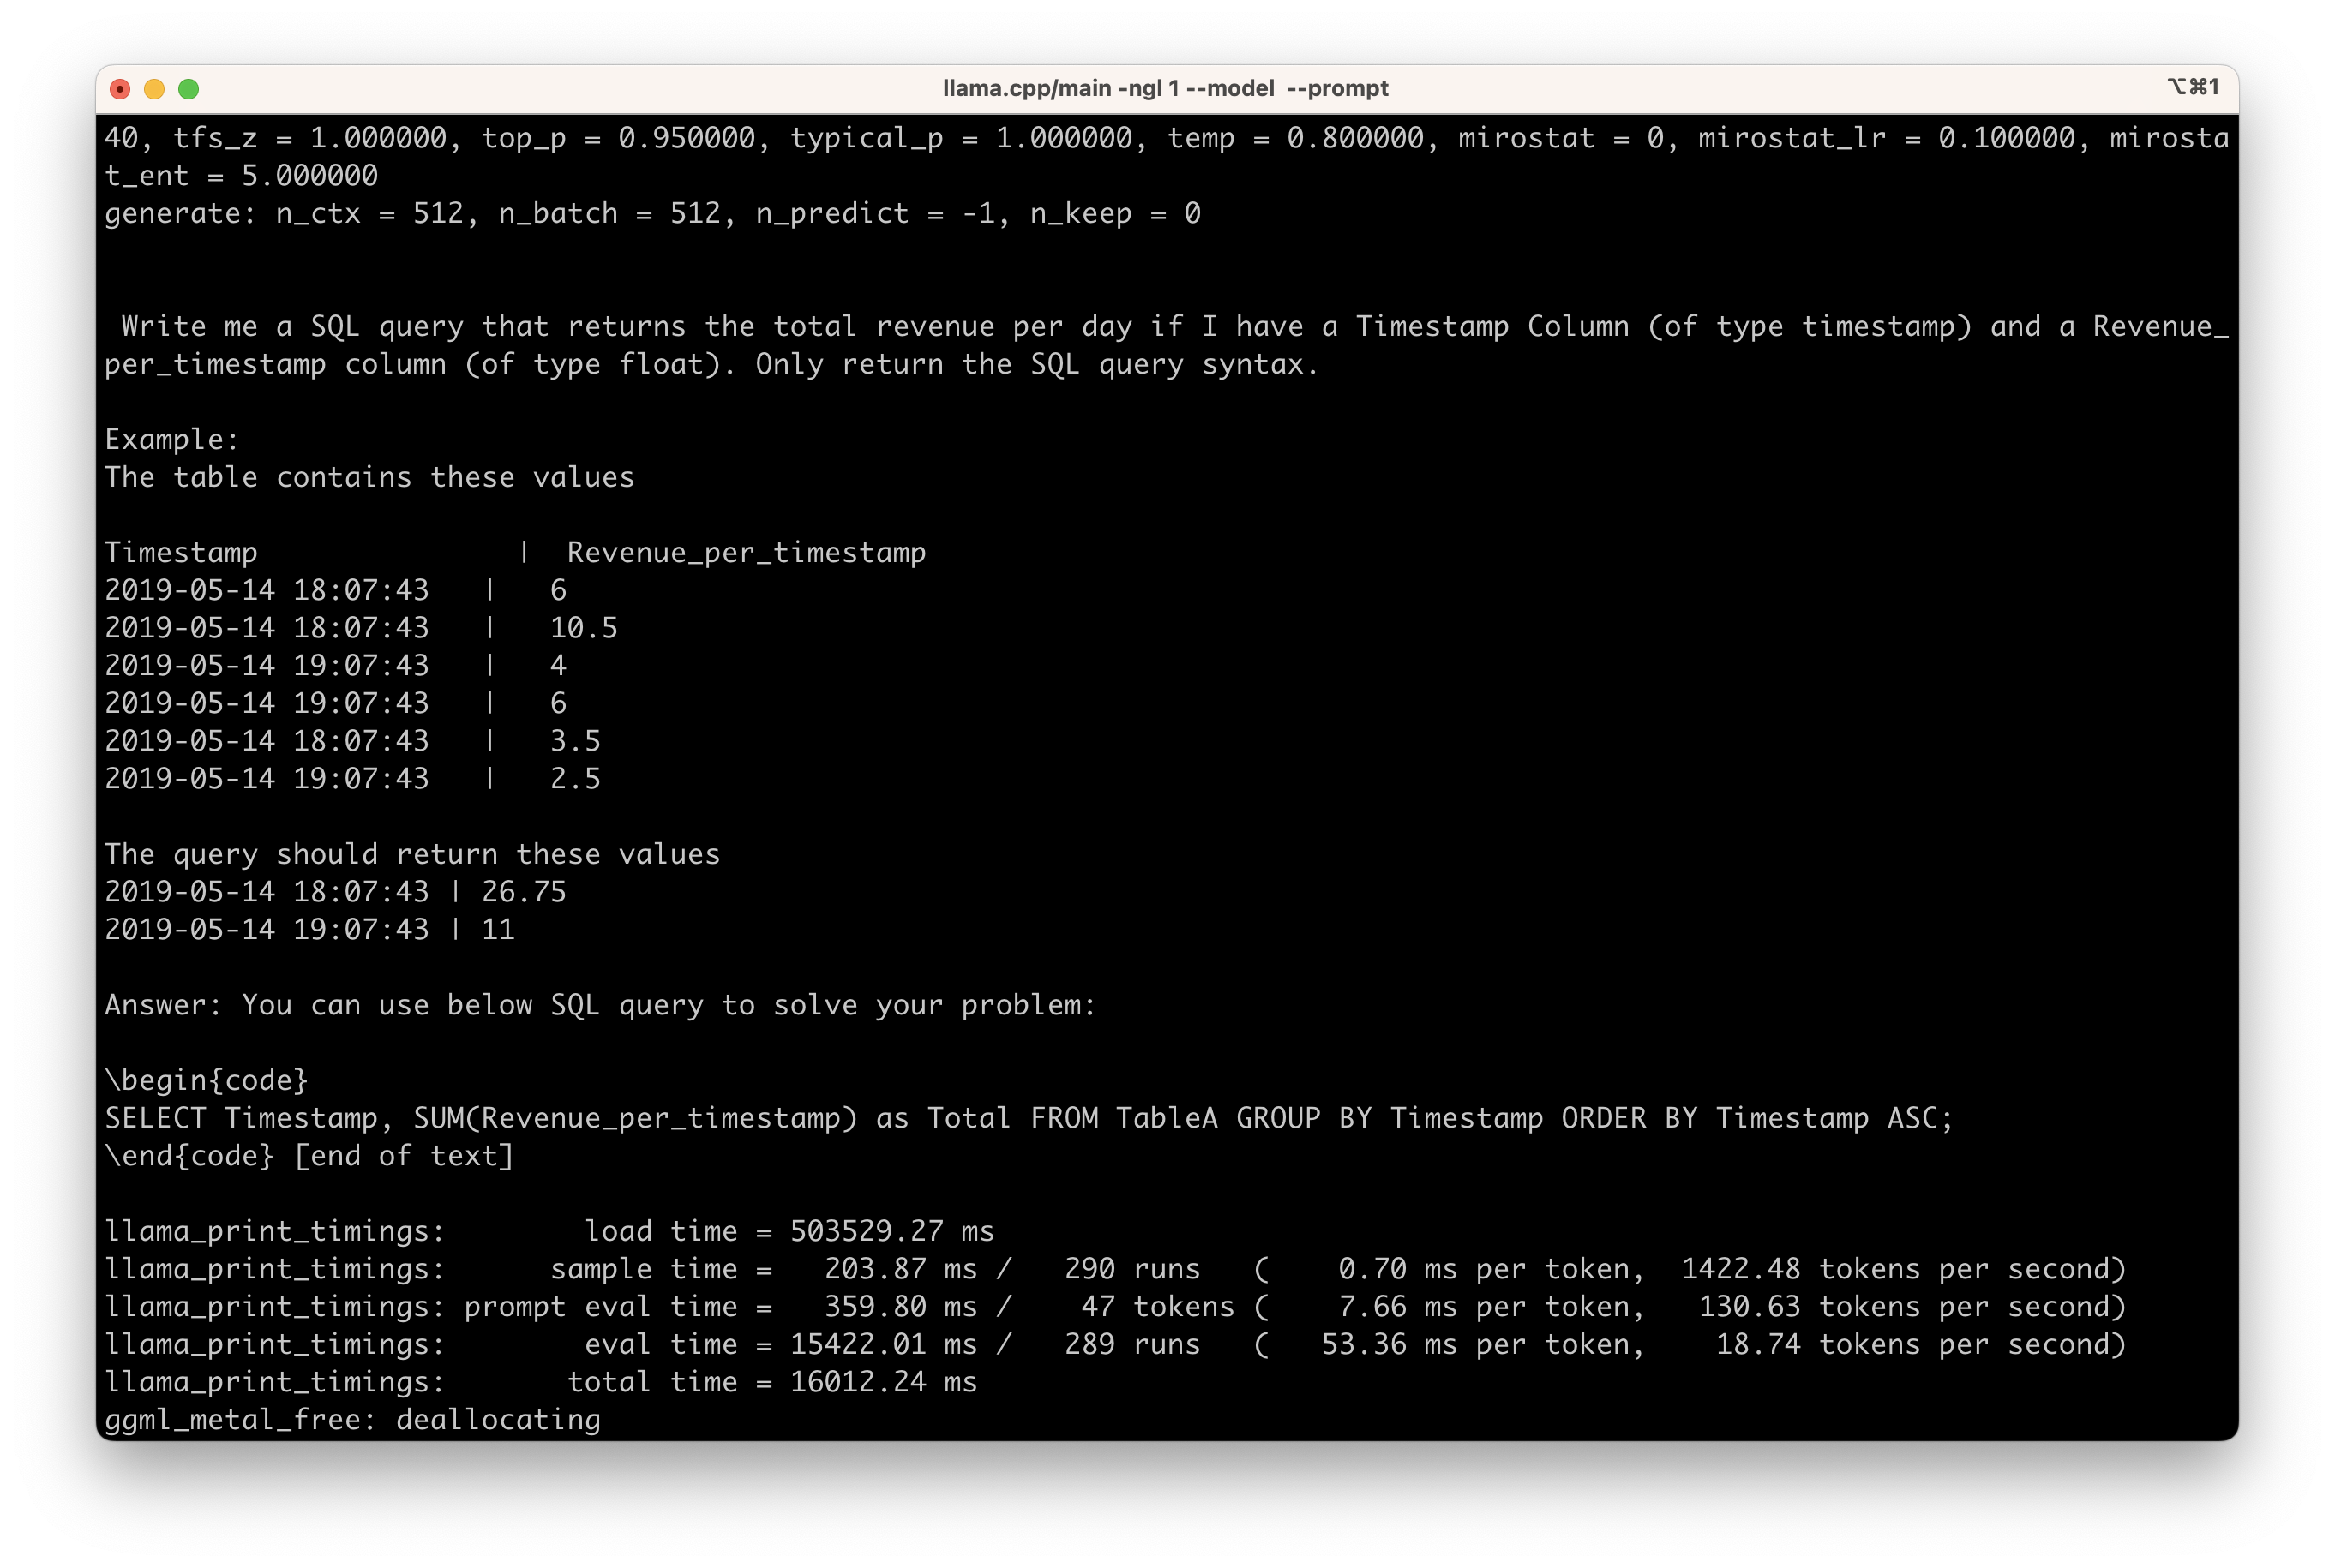Click the 18.74 tokens per second value
Viewport: 2335px width, 1568px height.
(x=1758, y=1344)
